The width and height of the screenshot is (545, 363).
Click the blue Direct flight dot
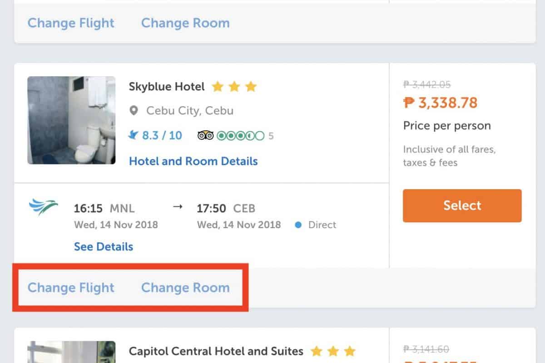(x=298, y=225)
